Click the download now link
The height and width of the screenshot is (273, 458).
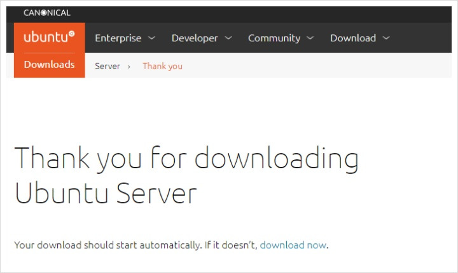293,245
